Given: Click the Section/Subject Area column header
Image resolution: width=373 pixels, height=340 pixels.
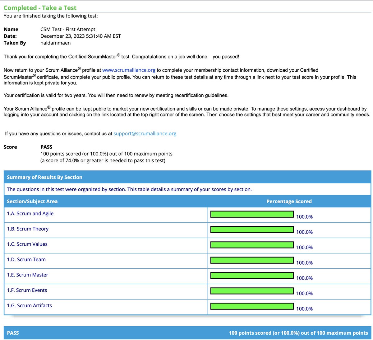Looking at the screenshot, I should 32,201.
